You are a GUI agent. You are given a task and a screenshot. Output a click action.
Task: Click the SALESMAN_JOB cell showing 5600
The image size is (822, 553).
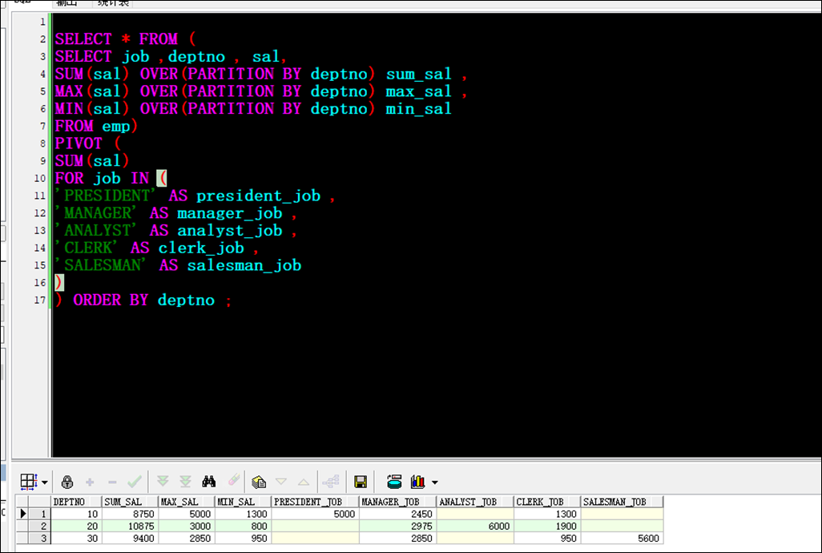pos(622,538)
